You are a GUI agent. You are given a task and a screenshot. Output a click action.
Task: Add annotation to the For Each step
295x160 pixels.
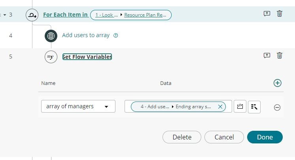click(267, 13)
